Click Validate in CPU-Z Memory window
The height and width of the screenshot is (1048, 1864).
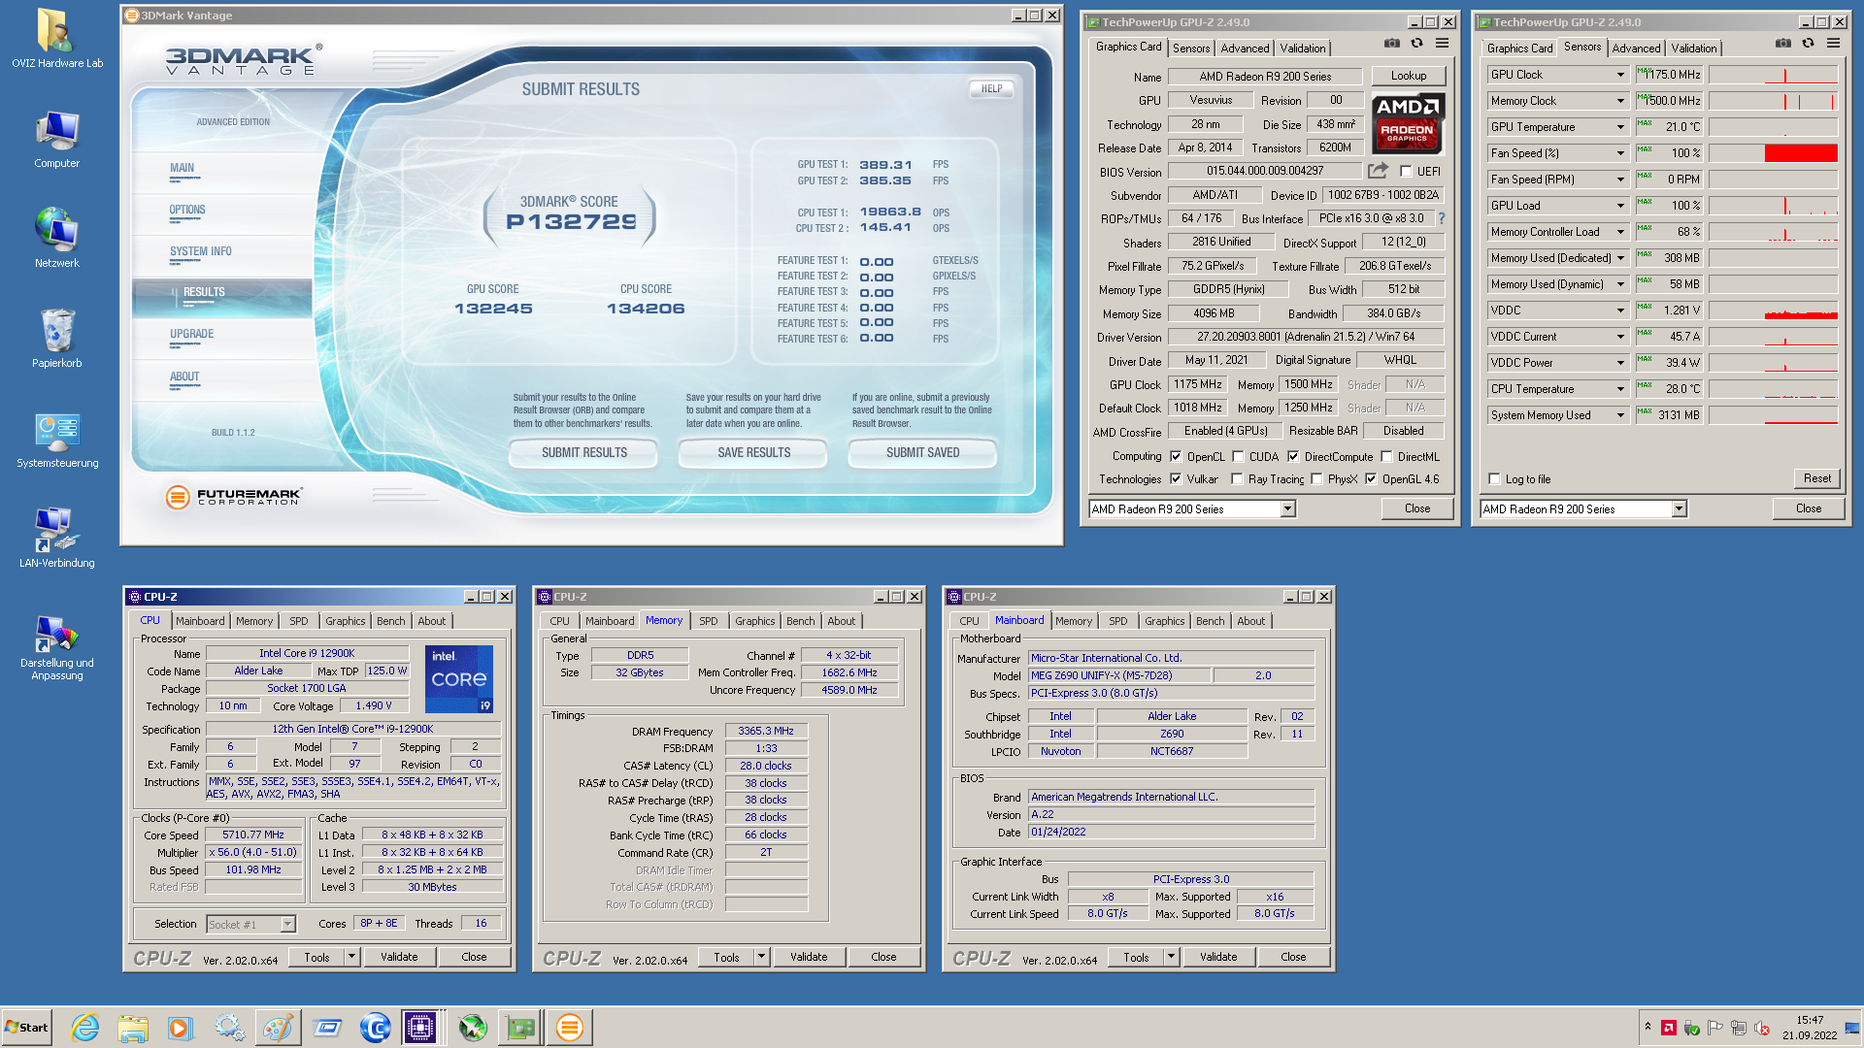809,958
